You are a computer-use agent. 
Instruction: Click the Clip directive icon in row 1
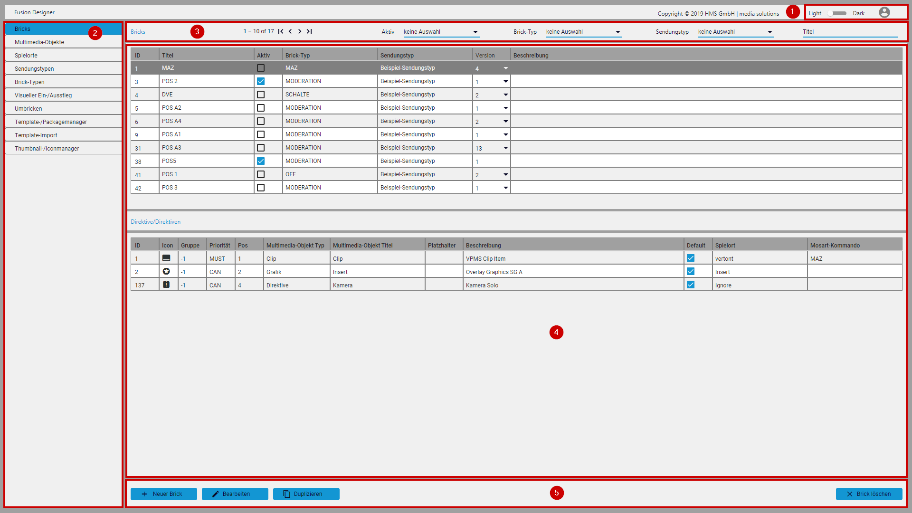[166, 258]
